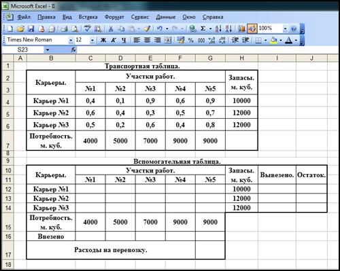Toggle italic with the К button

[114, 40]
